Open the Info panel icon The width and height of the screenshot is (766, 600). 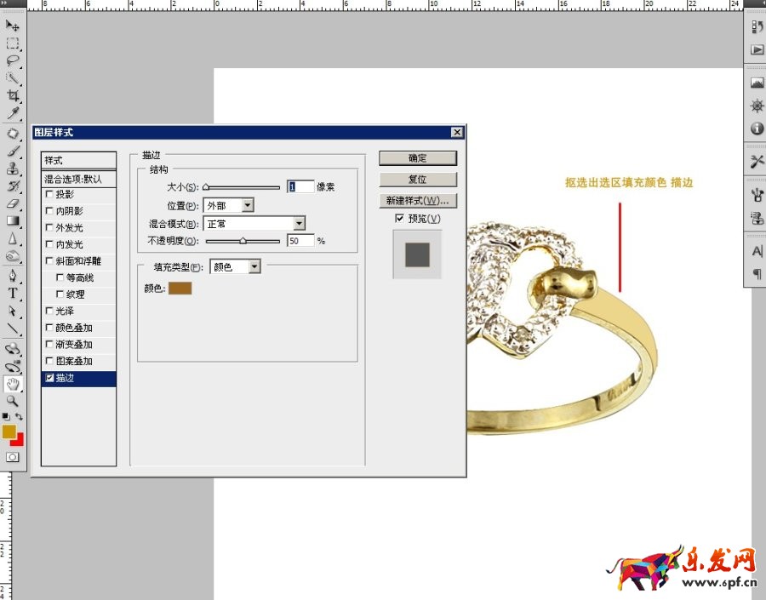pyautogui.click(x=757, y=129)
